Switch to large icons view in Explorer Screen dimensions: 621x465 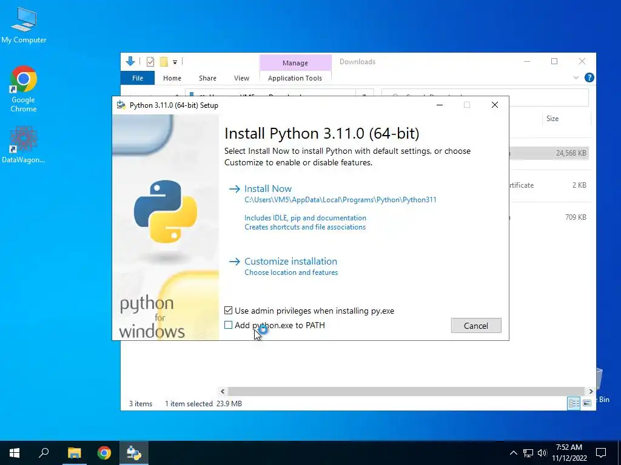coord(587,403)
